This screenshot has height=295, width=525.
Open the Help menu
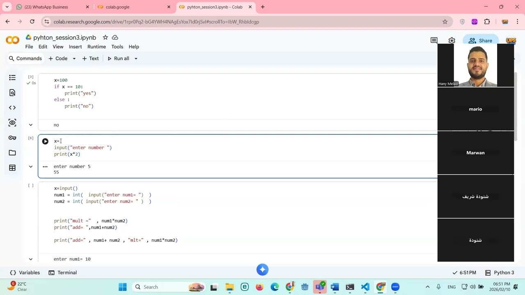click(134, 47)
